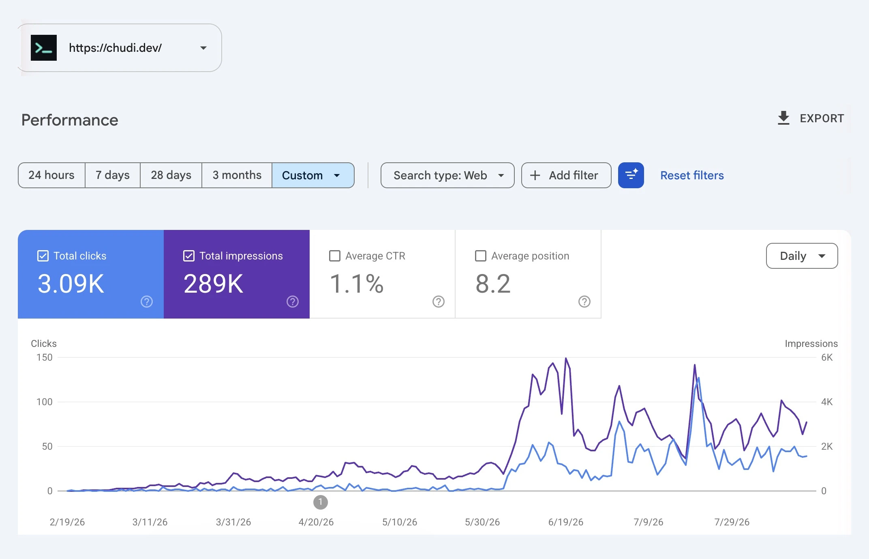The height and width of the screenshot is (559, 869).
Task: Click the help icon in Average position card
Action: pos(584,302)
